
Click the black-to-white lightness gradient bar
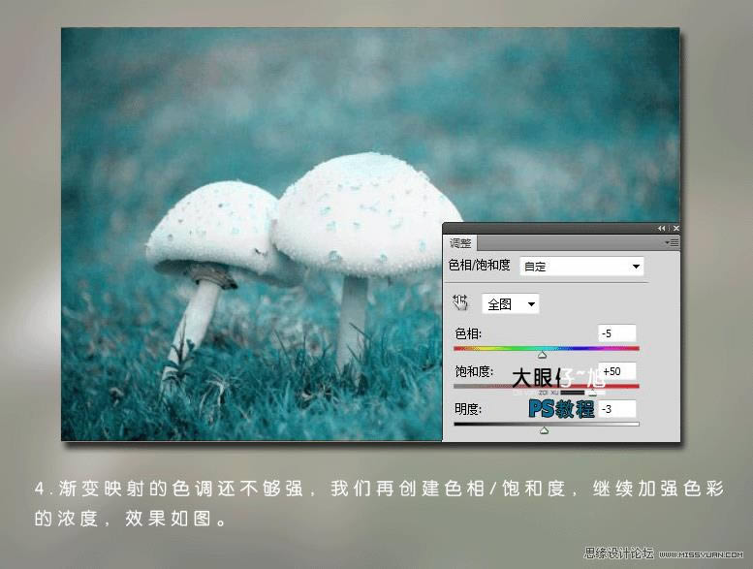[x=547, y=424]
